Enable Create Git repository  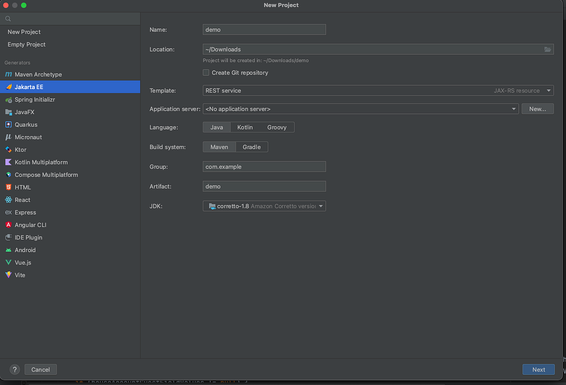[206, 73]
